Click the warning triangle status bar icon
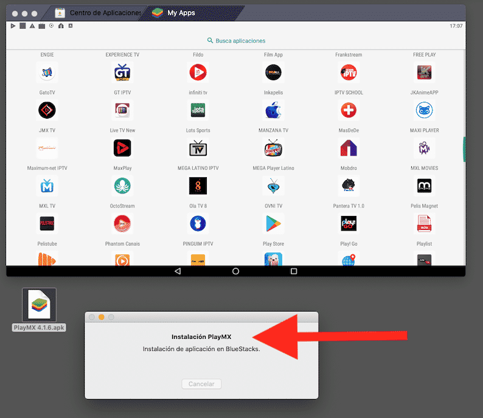Image resolution: width=483 pixels, height=418 pixels. click(32, 26)
